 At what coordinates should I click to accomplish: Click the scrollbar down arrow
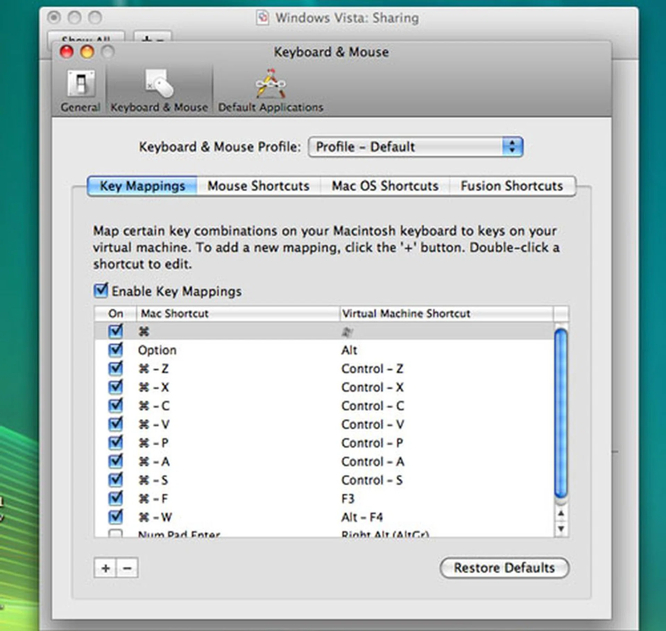pyautogui.click(x=561, y=529)
